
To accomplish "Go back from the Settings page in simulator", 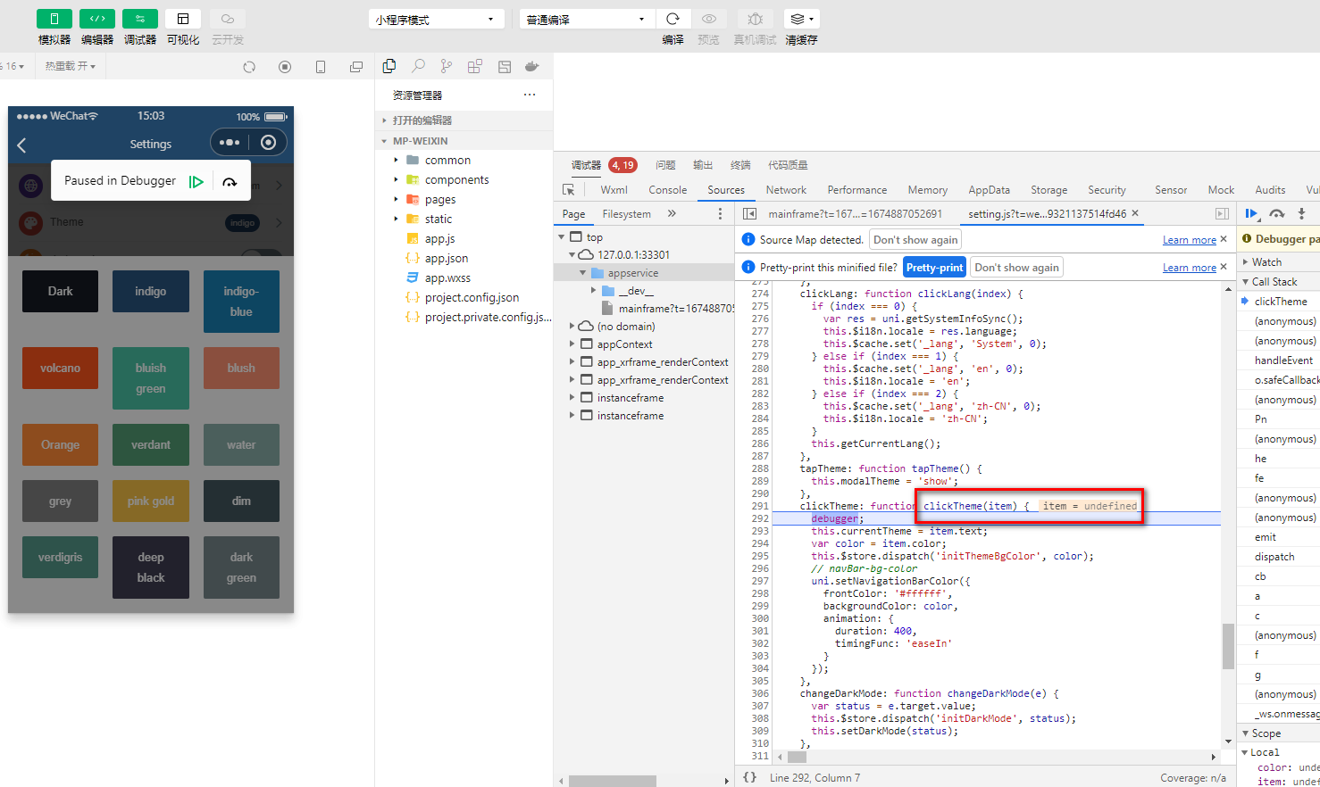I will [x=22, y=145].
